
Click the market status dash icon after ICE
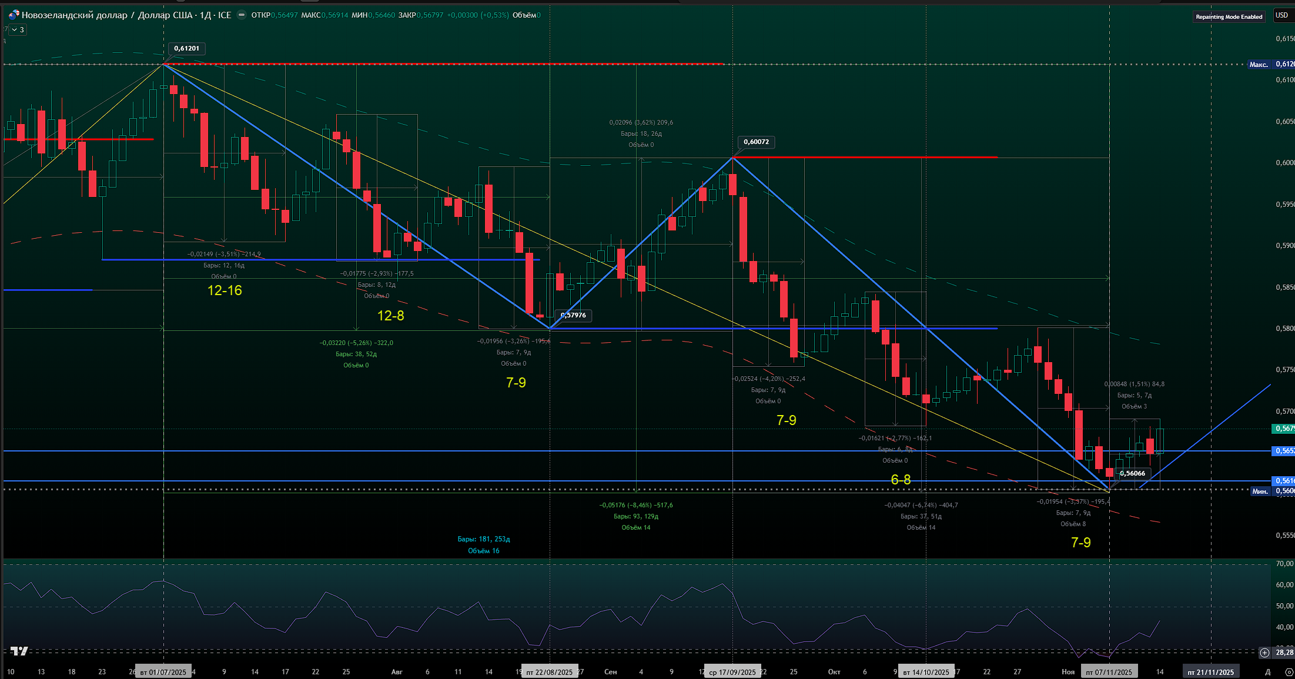coord(241,15)
